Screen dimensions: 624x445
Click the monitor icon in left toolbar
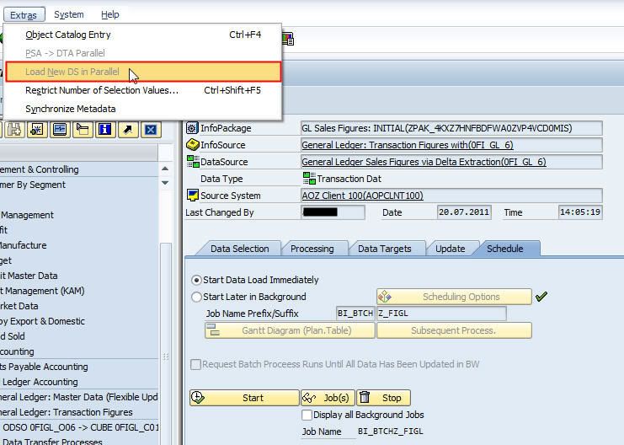(x=60, y=129)
